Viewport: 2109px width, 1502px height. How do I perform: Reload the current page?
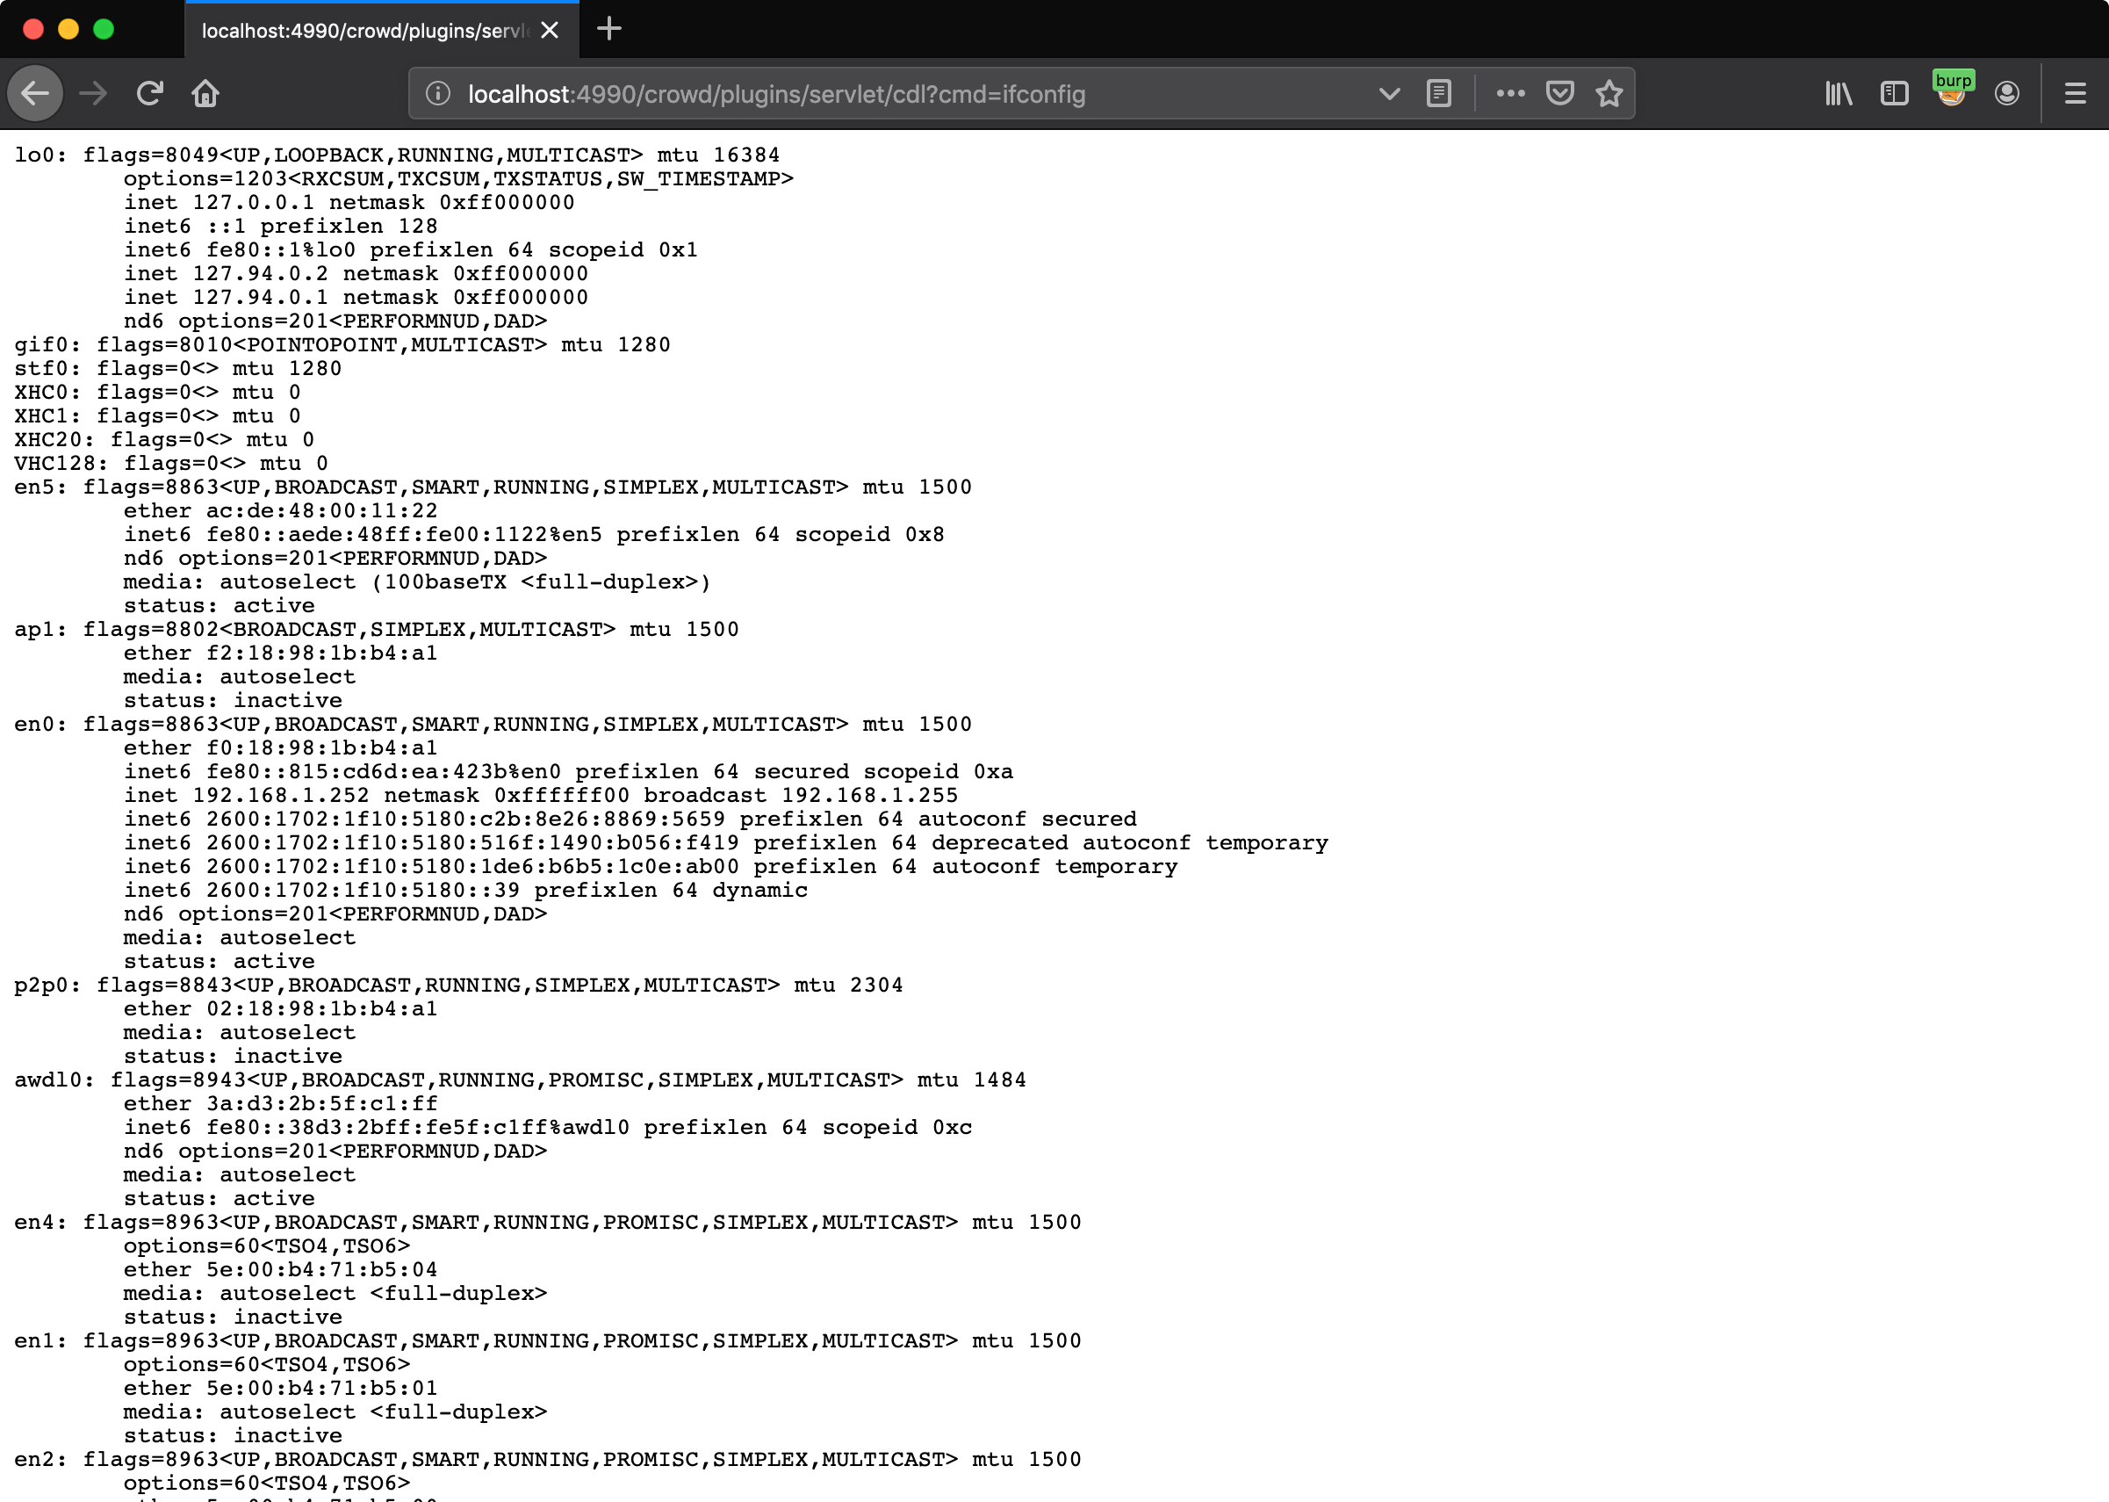pyautogui.click(x=150, y=93)
